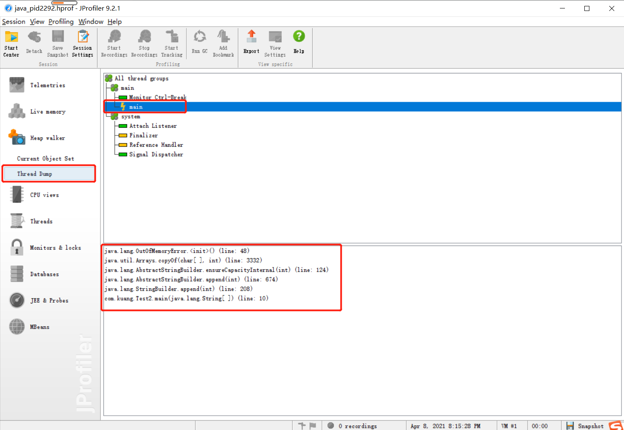The width and height of the screenshot is (624, 430).
Task: Click the VM #1 status entry
Action: (509, 426)
